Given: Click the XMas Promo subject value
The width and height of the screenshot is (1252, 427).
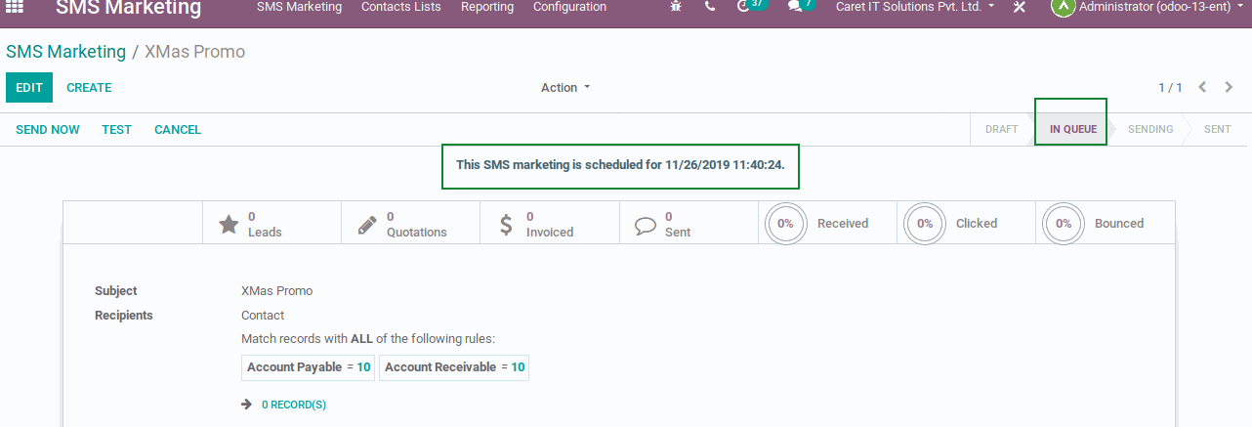Looking at the screenshot, I should pos(277,291).
